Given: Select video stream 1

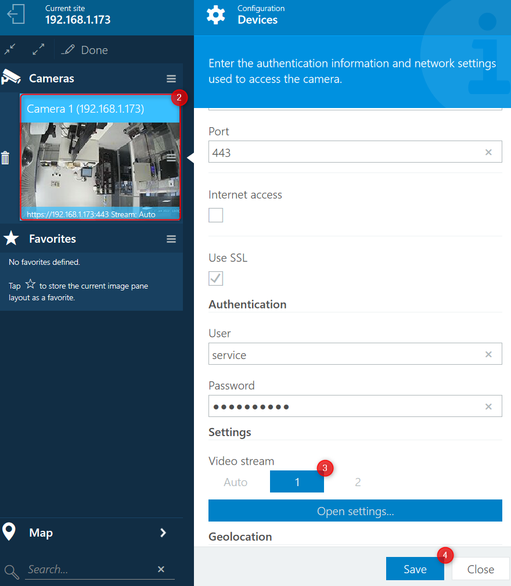Looking at the screenshot, I should (x=297, y=481).
